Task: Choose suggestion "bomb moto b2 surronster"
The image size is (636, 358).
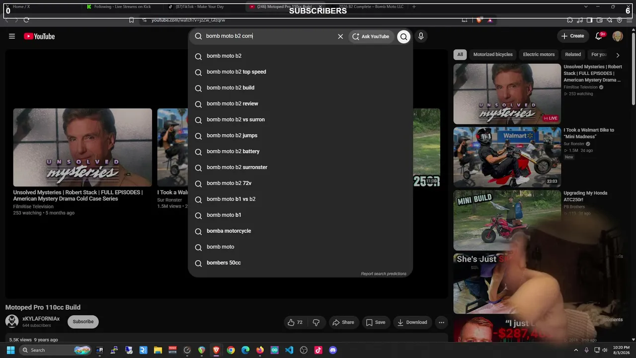Action: click(x=300, y=167)
